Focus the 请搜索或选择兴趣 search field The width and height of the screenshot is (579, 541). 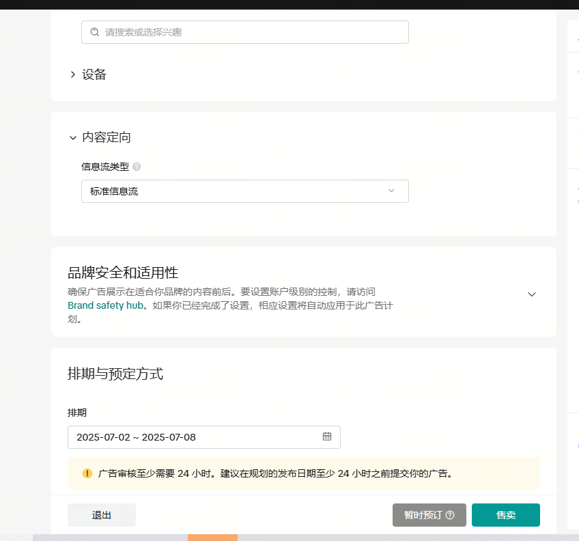(x=253, y=32)
